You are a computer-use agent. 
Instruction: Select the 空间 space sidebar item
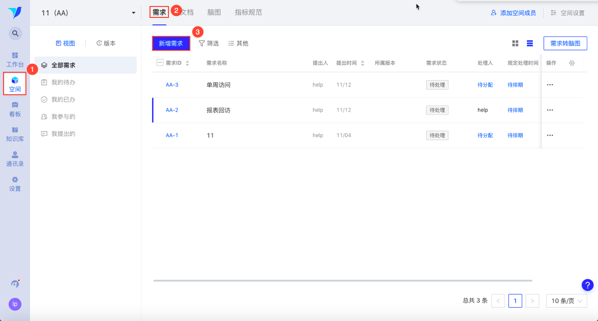point(15,84)
